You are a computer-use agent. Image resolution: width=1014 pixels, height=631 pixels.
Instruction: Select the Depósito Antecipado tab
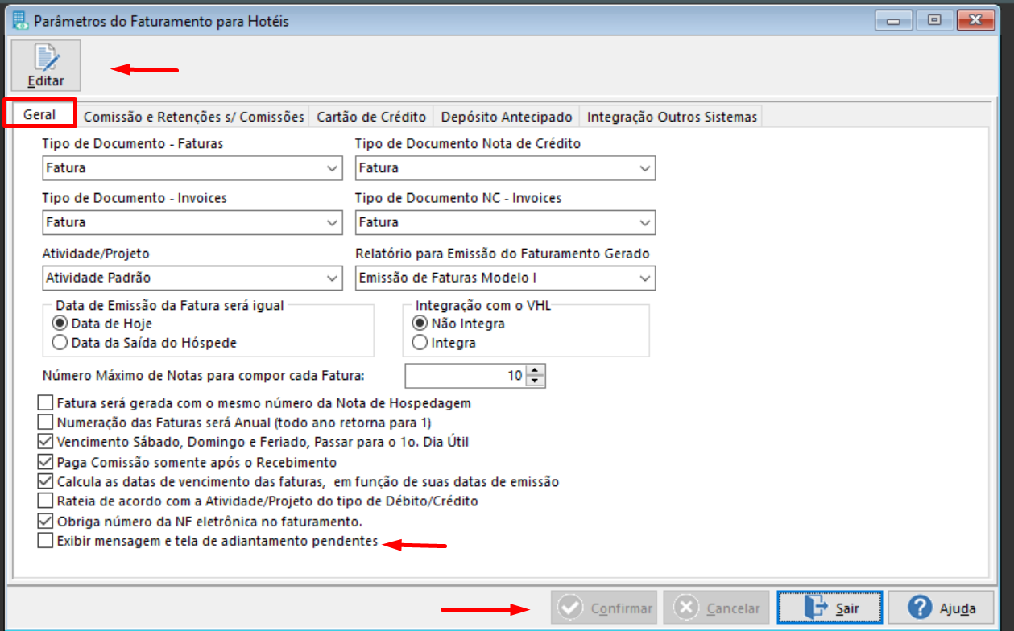(507, 117)
